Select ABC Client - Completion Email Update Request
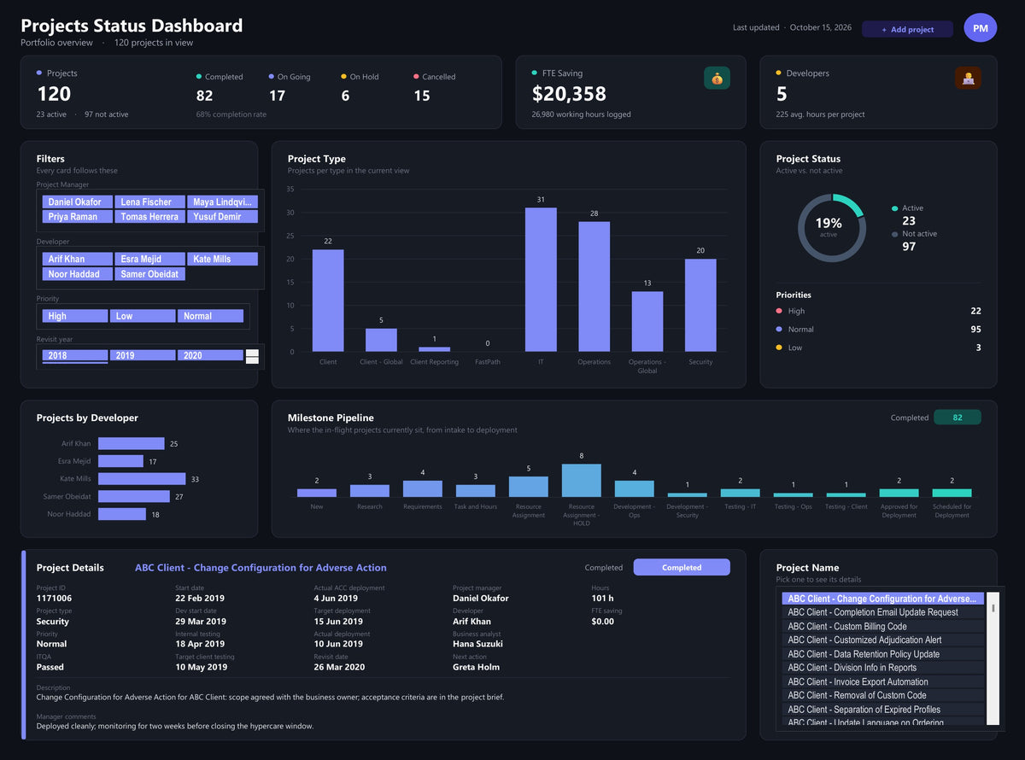 [883, 612]
